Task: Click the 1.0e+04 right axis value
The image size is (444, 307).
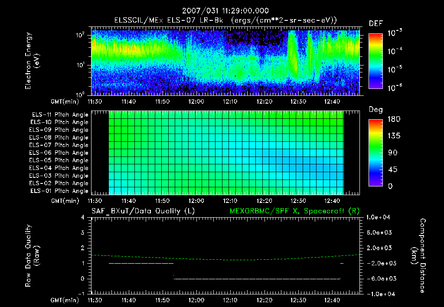Action: 378,217
